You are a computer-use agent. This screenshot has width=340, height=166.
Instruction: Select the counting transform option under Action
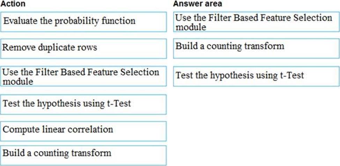[83, 155]
